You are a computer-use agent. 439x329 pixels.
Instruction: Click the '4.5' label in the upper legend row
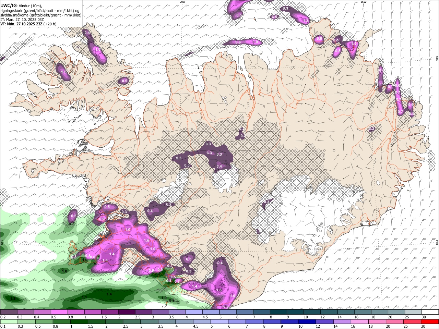tap(205, 317)
